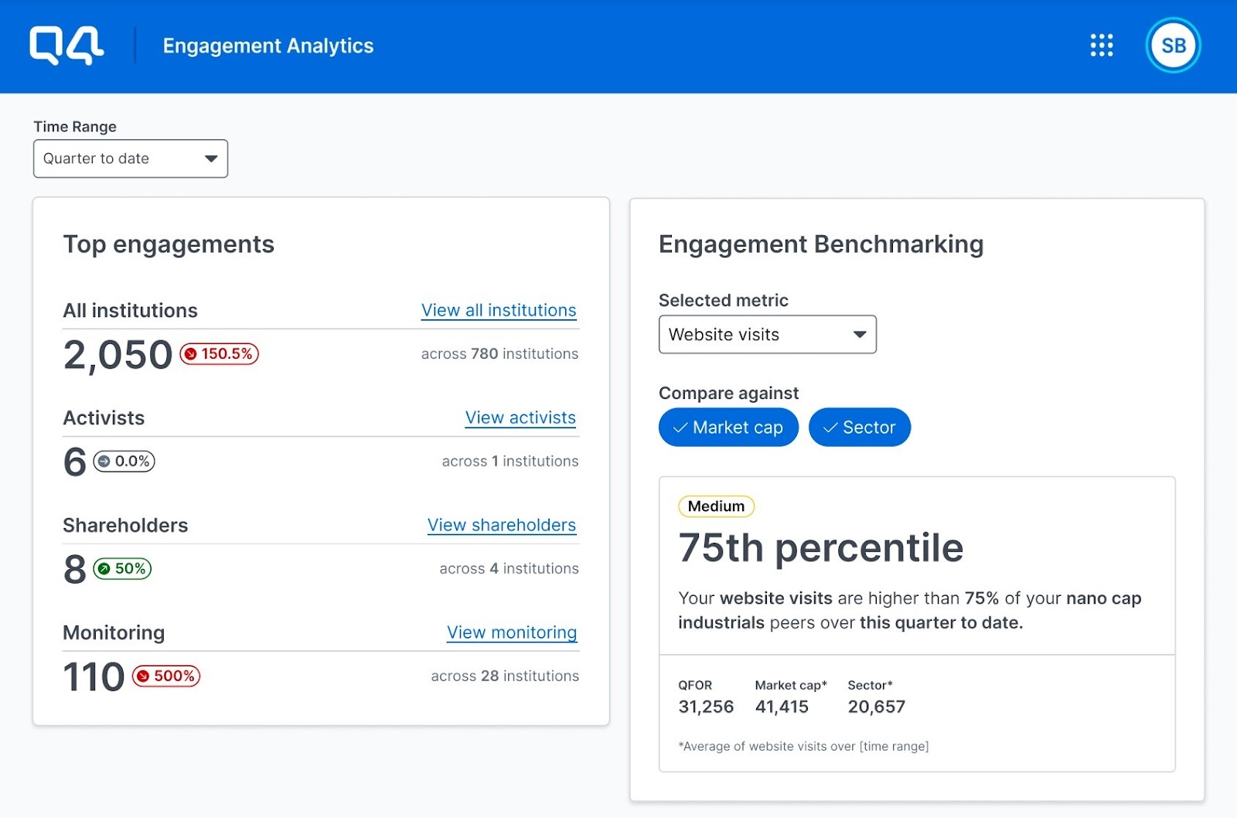Click the Compare against label

[728, 393]
